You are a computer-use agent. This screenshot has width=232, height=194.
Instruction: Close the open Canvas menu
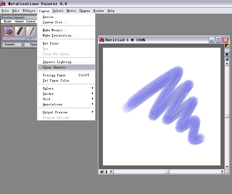tap(44, 11)
